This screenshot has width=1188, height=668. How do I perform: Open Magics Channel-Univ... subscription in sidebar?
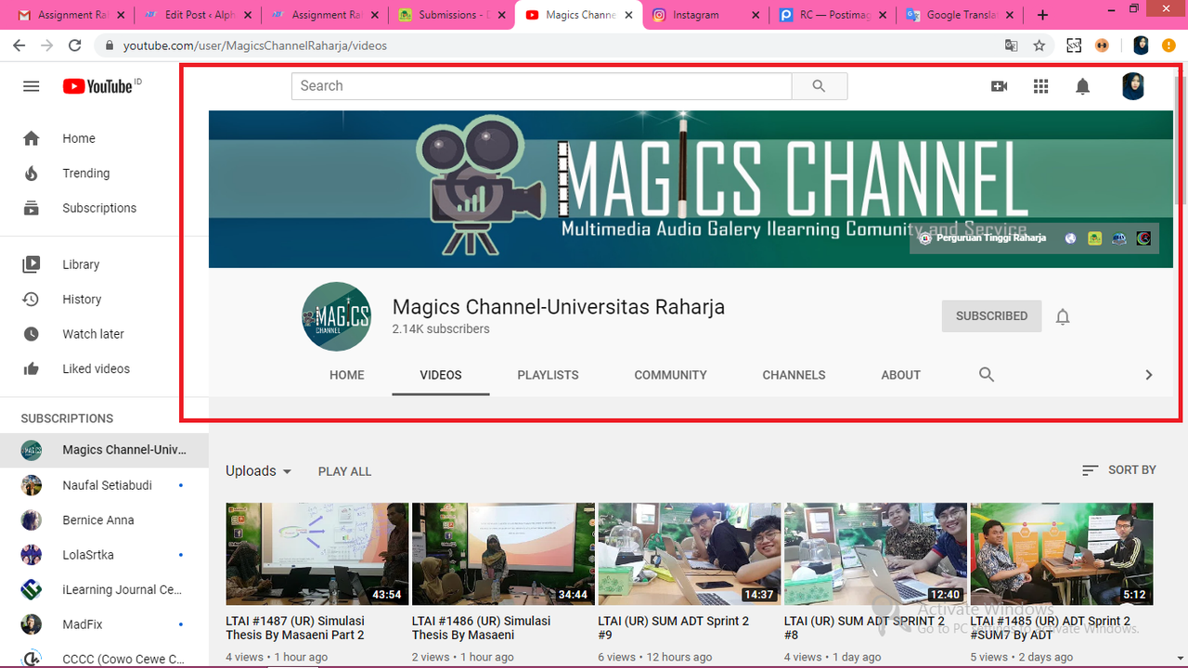[104, 450]
